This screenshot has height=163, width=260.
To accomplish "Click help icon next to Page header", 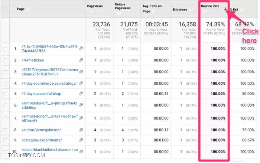I will click(x=28, y=9).
